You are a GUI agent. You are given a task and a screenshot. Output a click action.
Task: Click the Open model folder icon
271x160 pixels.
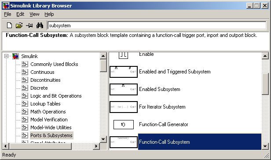19,25
